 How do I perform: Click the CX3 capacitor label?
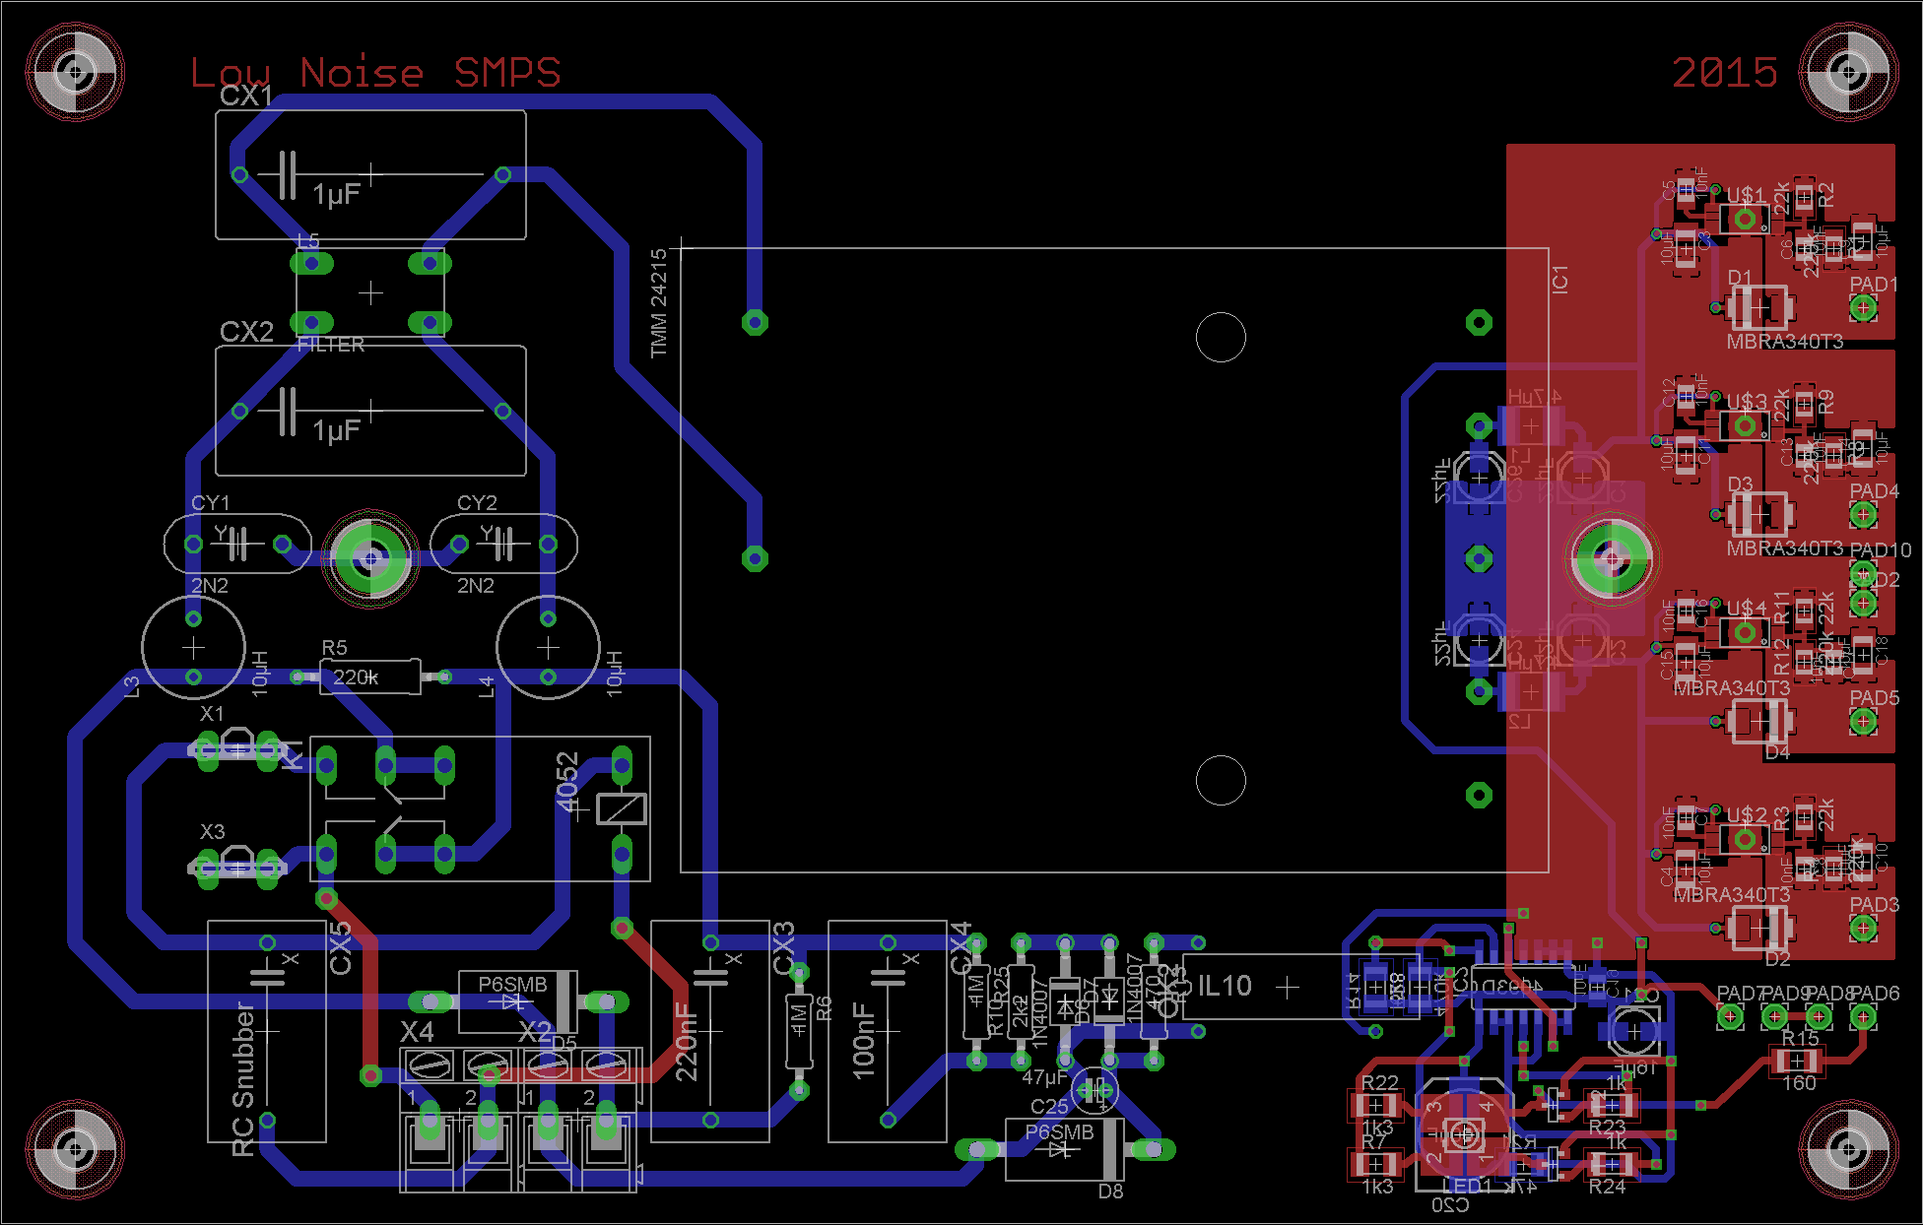click(x=784, y=948)
